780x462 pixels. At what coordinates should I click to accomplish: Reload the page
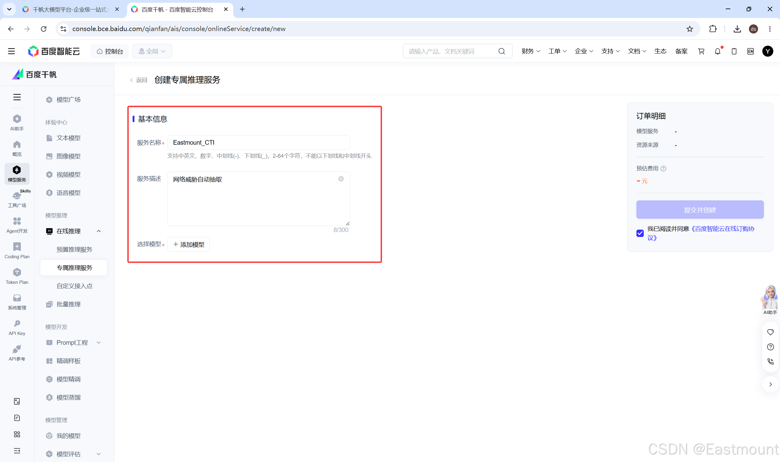pos(44,29)
